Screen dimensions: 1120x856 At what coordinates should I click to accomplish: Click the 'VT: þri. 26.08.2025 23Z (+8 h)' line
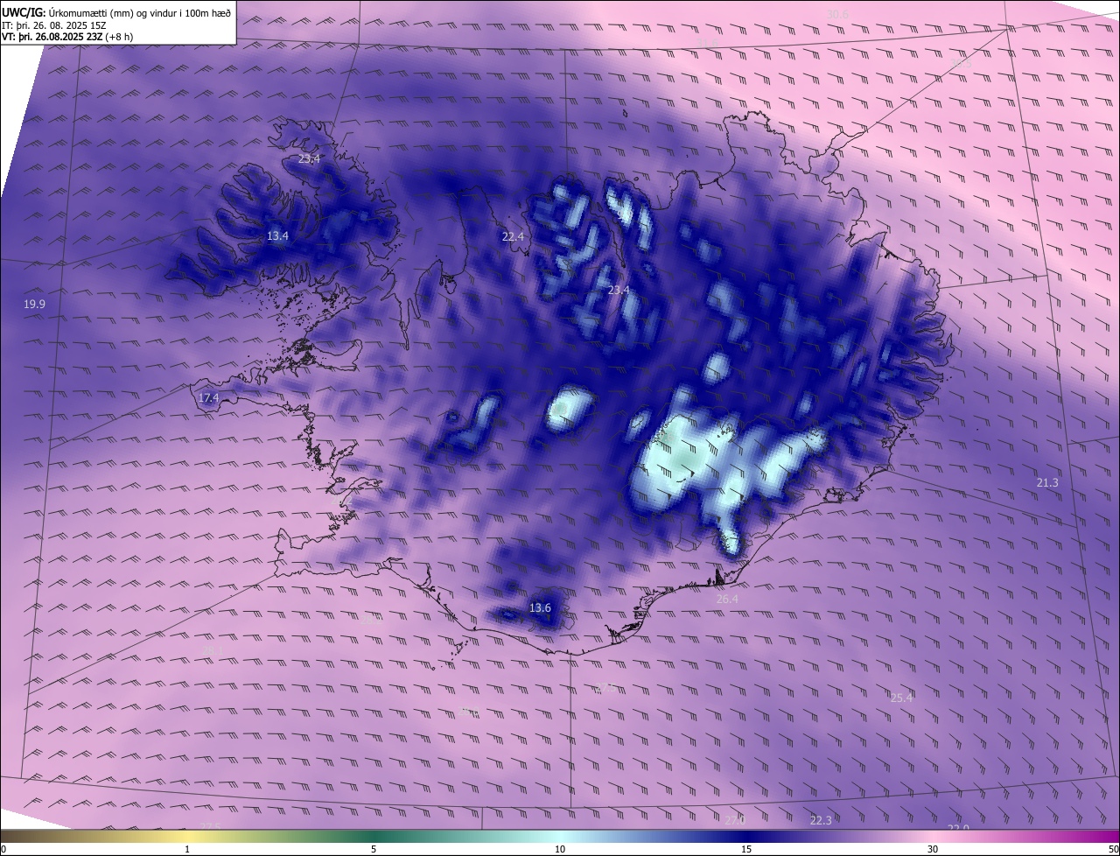pos(67,37)
